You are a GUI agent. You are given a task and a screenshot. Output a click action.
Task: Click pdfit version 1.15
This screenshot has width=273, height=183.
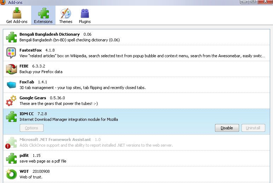click(36, 155)
